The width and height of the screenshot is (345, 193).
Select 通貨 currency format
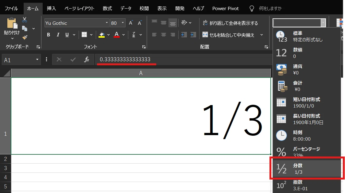[307, 69]
